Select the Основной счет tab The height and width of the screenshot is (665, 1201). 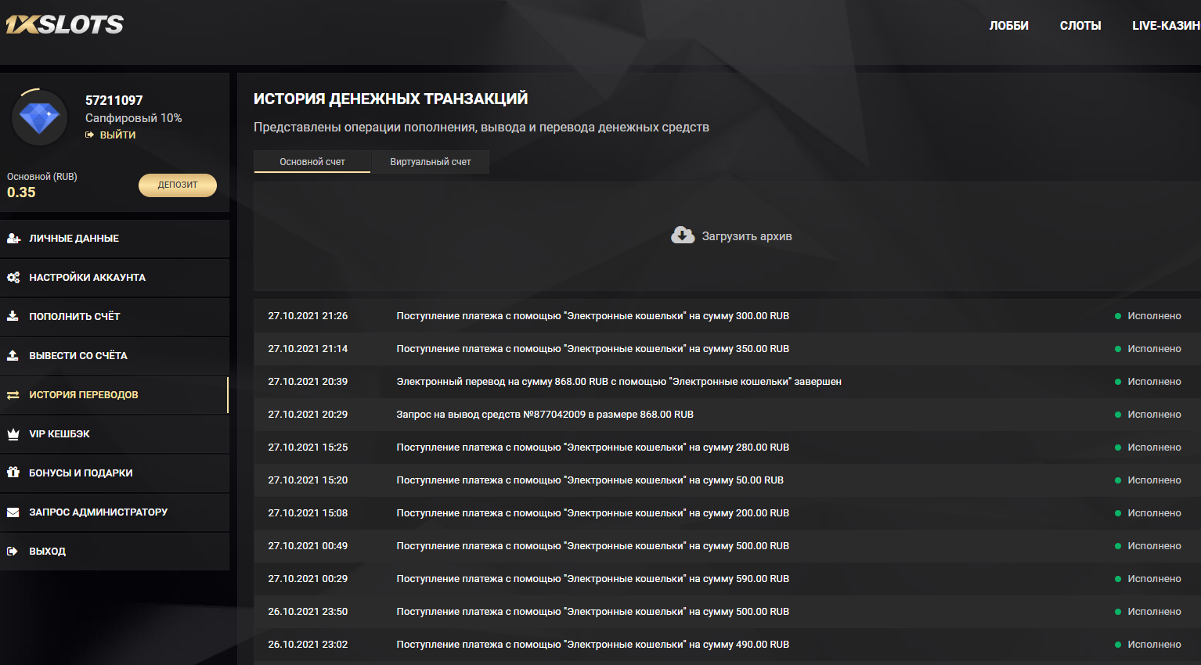click(x=312, y=162)
